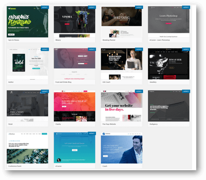Click the "Winery" caption text
This screenshot has width=206, height=180.
pos(58,40)
